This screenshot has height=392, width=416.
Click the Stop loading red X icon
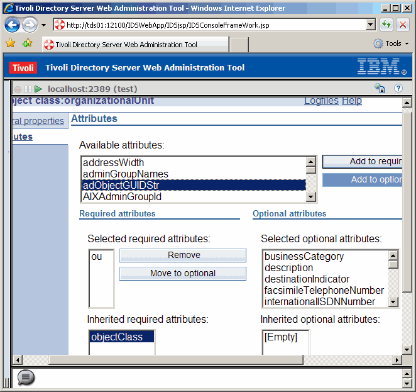pos(402,25)
